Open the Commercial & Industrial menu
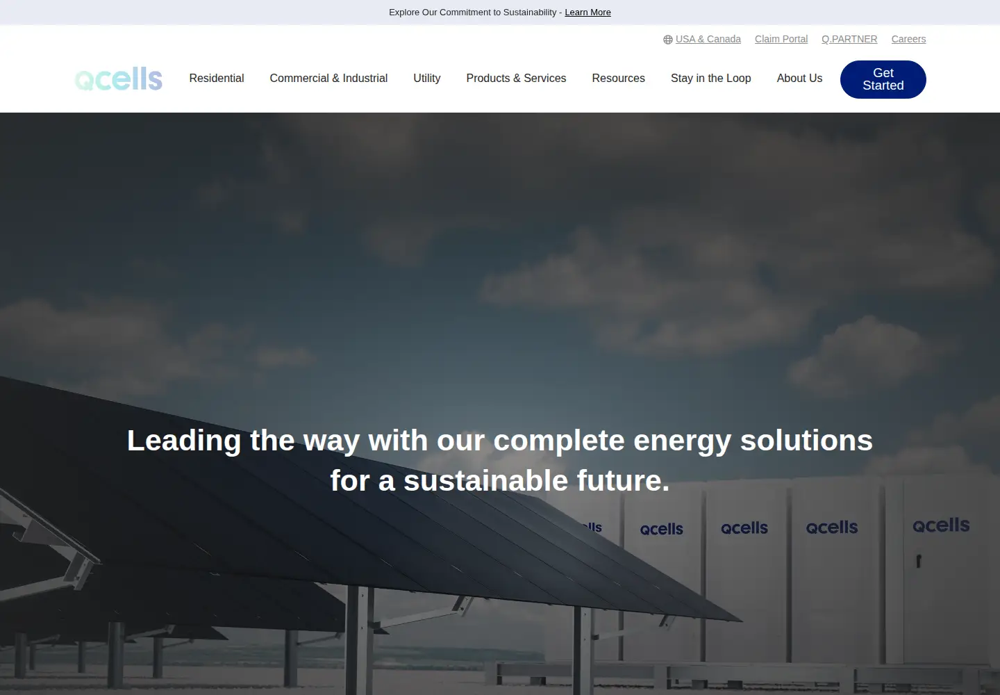Viewport: 1000px width, 695px height. (328, 79)
